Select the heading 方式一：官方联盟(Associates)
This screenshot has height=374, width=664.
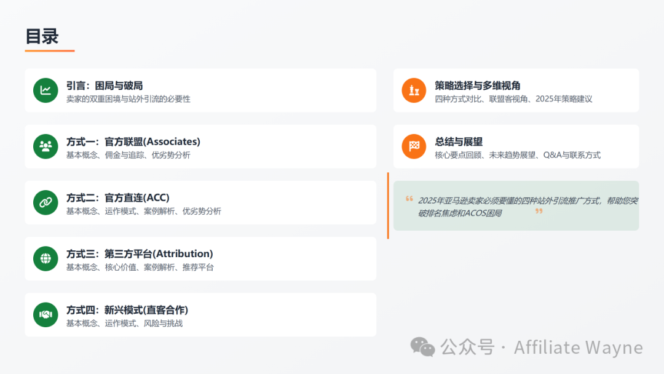pos(133,141)
